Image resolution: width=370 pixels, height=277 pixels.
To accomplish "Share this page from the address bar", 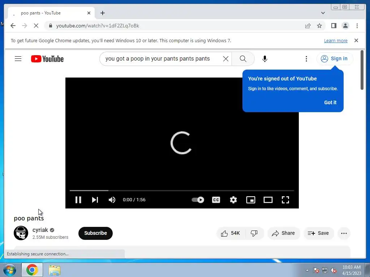I will [x=308, y=26].
